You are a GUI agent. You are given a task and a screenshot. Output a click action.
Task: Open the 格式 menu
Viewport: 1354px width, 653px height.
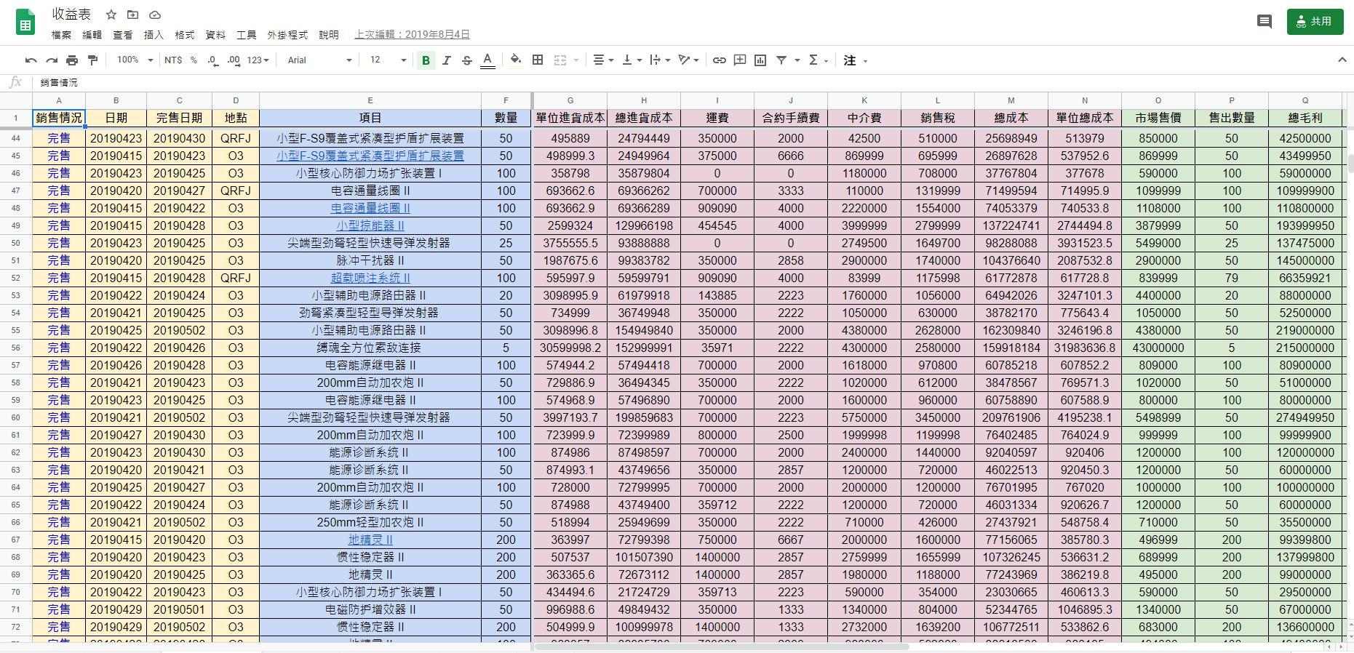tap(185, 35)
